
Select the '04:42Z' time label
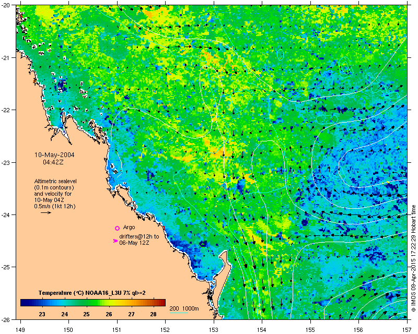[53, 162]
